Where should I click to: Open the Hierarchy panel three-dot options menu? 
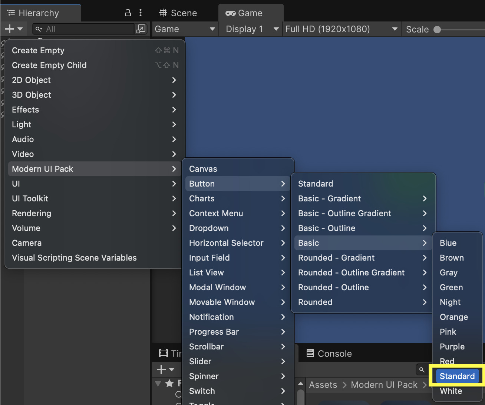pyautogui.click(x=141, y=13)
